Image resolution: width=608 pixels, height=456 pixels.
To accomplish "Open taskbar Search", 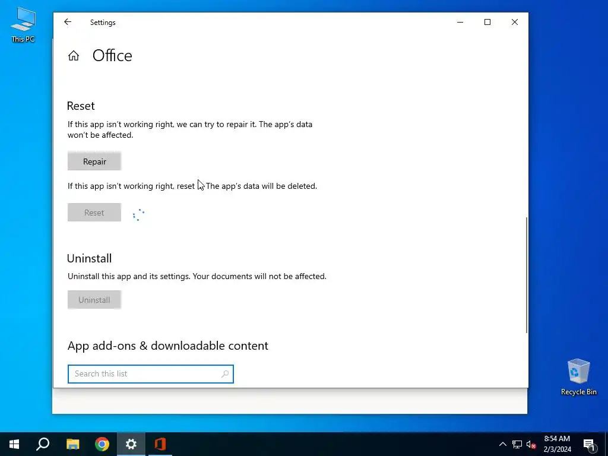I will [43, 444].
